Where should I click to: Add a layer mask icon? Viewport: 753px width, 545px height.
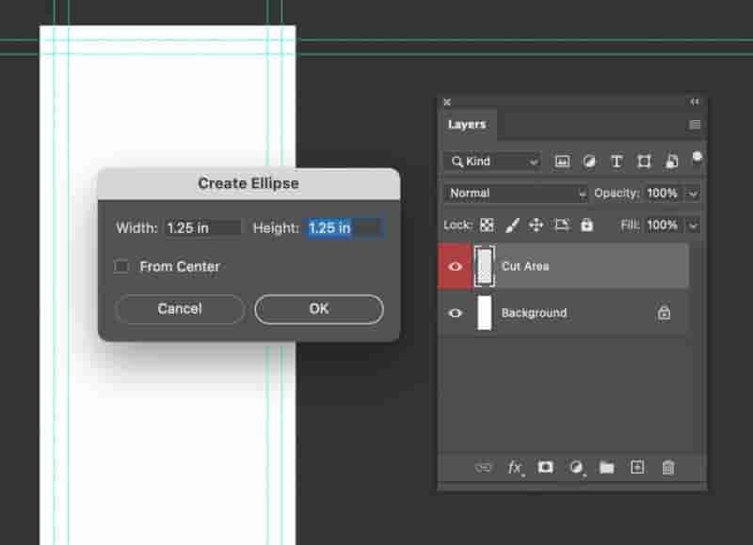tap(545, 467)
